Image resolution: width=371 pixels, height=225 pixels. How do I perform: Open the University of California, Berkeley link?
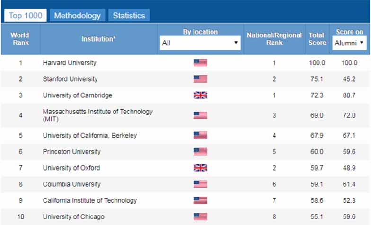[x=90, y=135]
